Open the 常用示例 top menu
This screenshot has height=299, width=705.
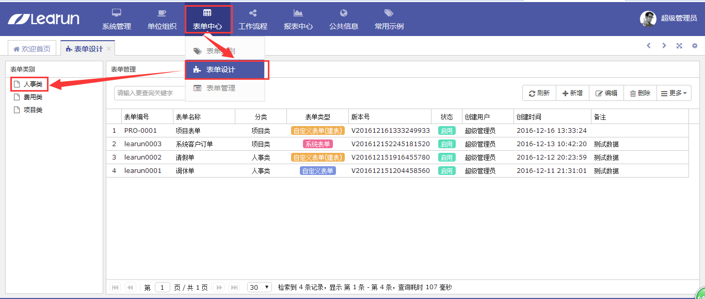389,19
